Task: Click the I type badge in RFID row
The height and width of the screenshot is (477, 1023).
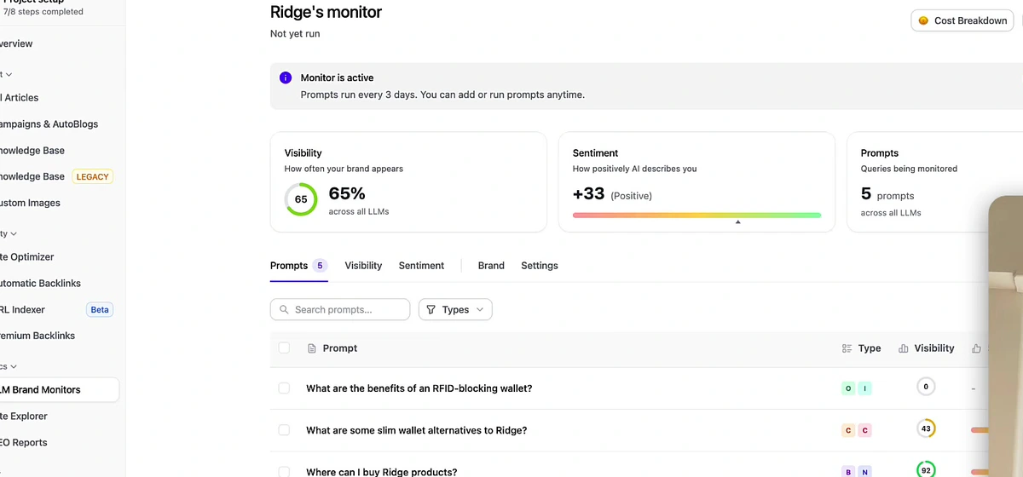Action: (864, 388)
